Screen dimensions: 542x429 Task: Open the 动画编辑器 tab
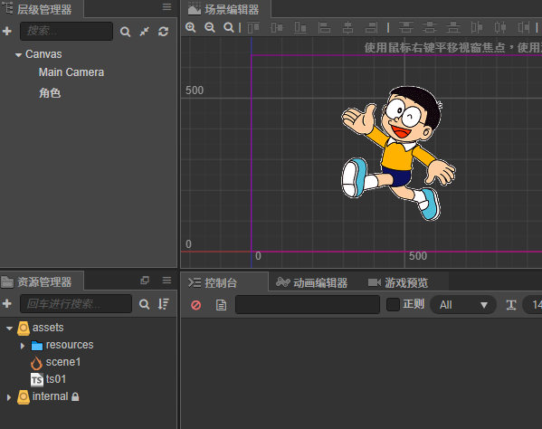[312, 282]
